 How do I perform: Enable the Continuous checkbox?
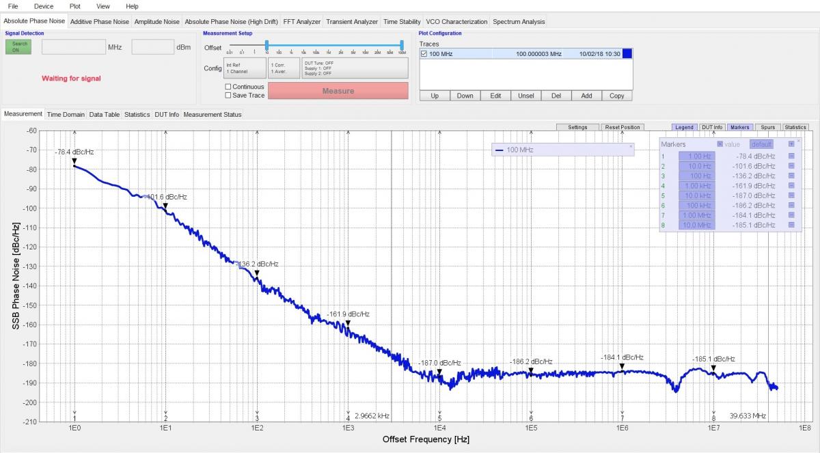[x=228, y=87]
